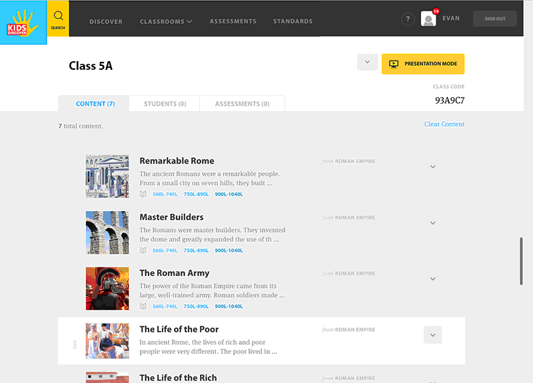533x383 pixels.
Task: Click the Clear Content link
Action: point(444,124)
